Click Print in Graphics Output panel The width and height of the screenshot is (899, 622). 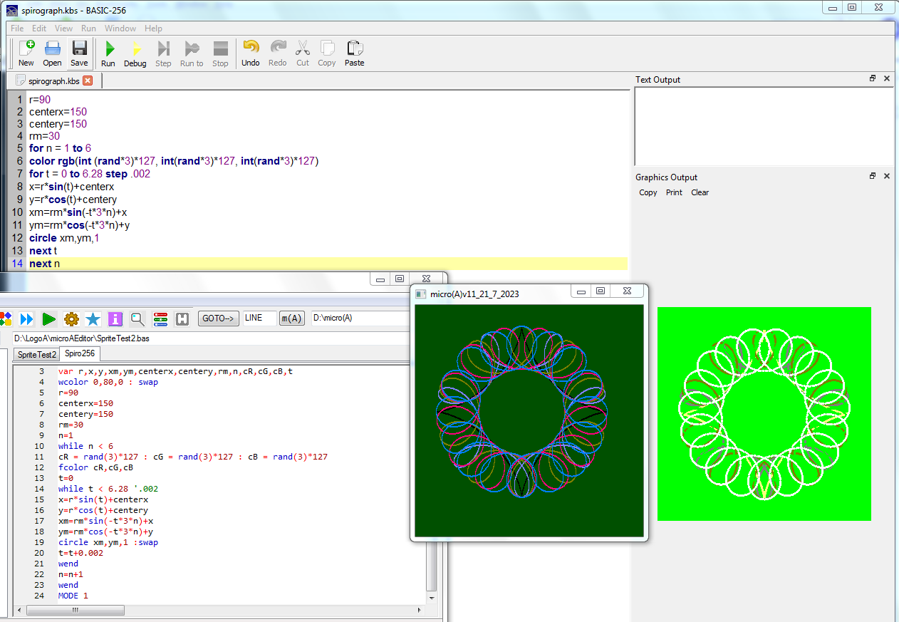(674, 192)
